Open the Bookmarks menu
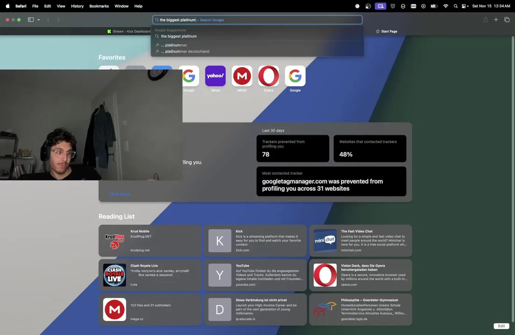Viewport: 515px width, 335px height. pos(99,6)
